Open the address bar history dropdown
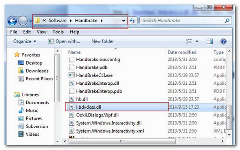Image resolution: width=240 pixels, height=150 pixels. 124,21
